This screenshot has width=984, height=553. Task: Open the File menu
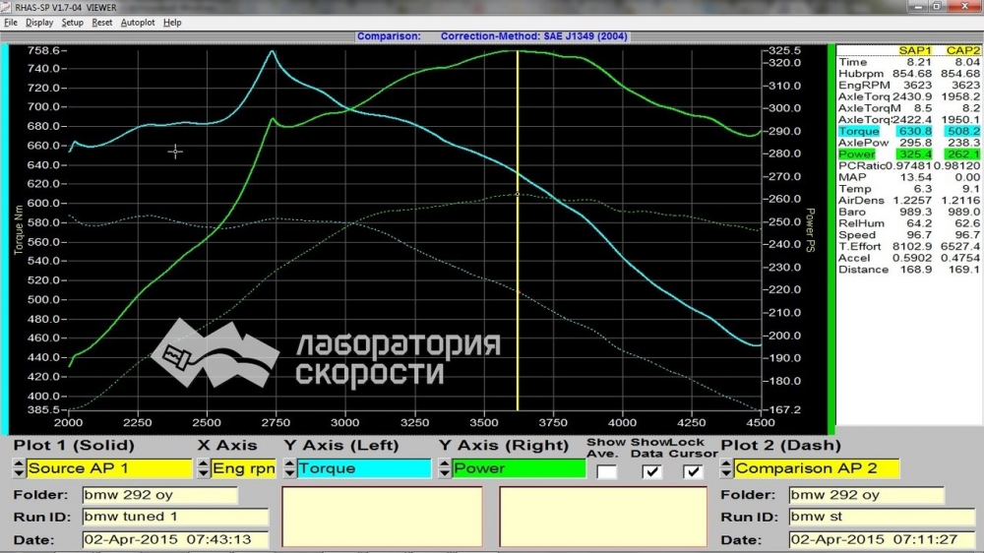pyautogui.click(x=11, y=22)
